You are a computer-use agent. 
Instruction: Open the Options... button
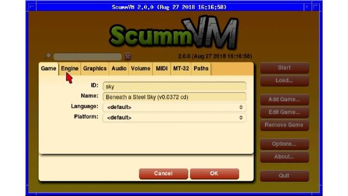pos(284,144)
